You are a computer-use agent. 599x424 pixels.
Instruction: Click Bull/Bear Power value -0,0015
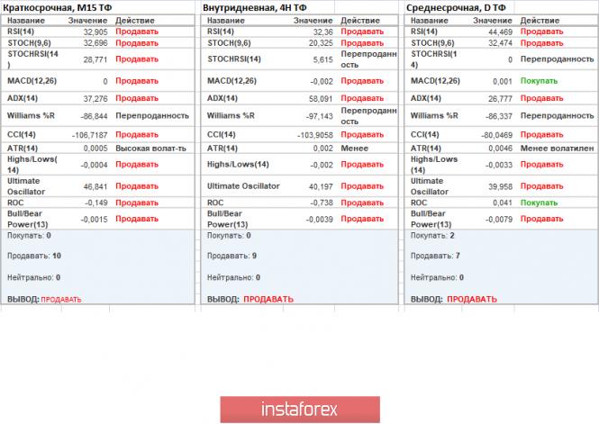[94, 220]
